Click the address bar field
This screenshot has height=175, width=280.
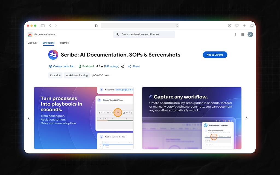(x=140, y=26)
